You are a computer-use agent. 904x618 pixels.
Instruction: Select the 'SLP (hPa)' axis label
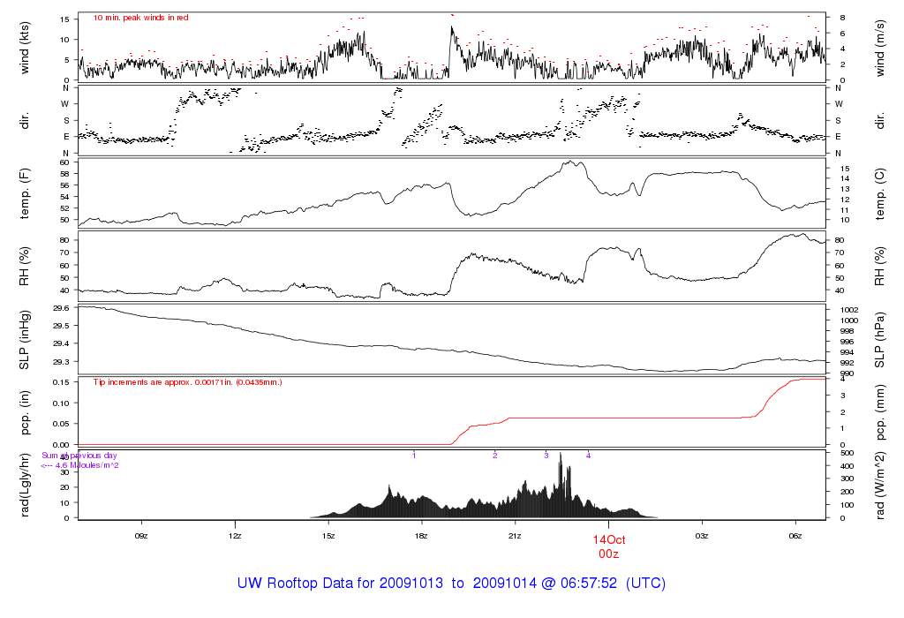pos(880,340)
